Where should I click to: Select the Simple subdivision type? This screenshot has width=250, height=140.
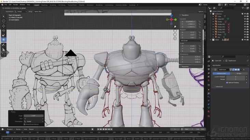(239, 73)
